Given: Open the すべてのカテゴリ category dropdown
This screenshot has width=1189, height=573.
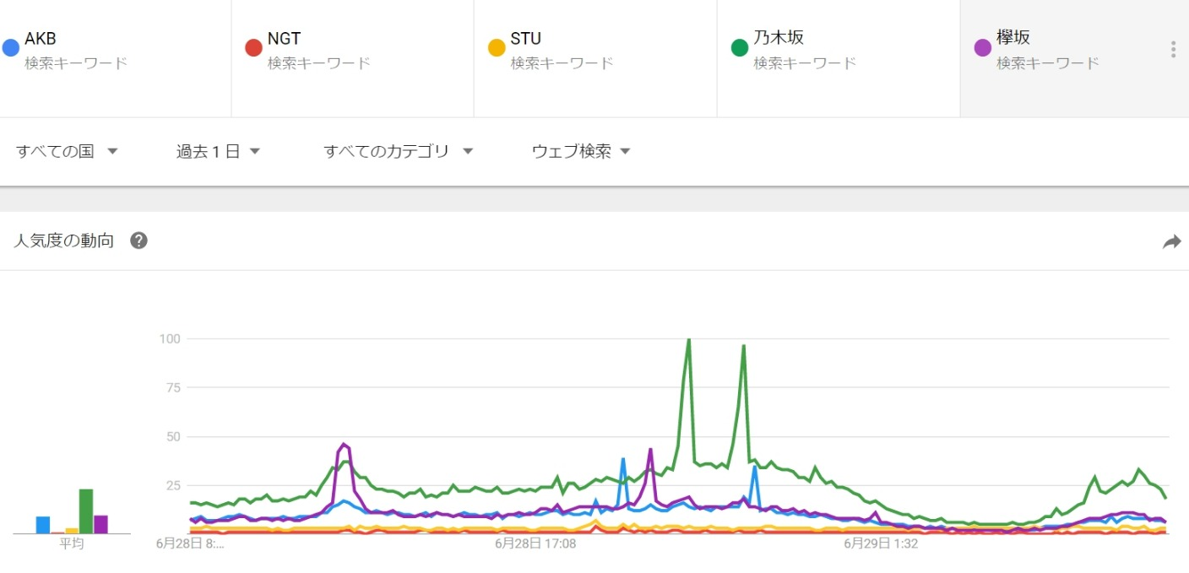Looking at the screenshot, I should (x=398, y=152).
